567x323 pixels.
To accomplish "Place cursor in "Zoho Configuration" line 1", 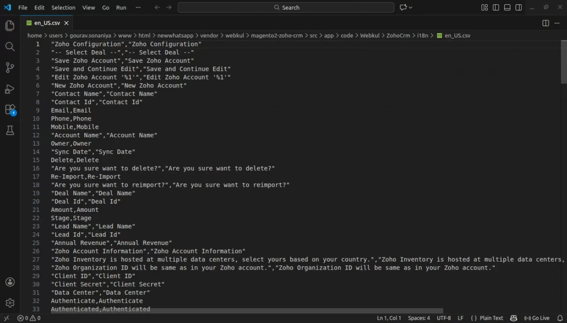I will coord(126,44).
